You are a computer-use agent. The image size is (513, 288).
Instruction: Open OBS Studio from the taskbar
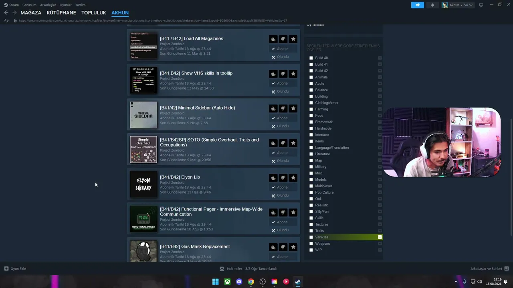click(263, 282)
